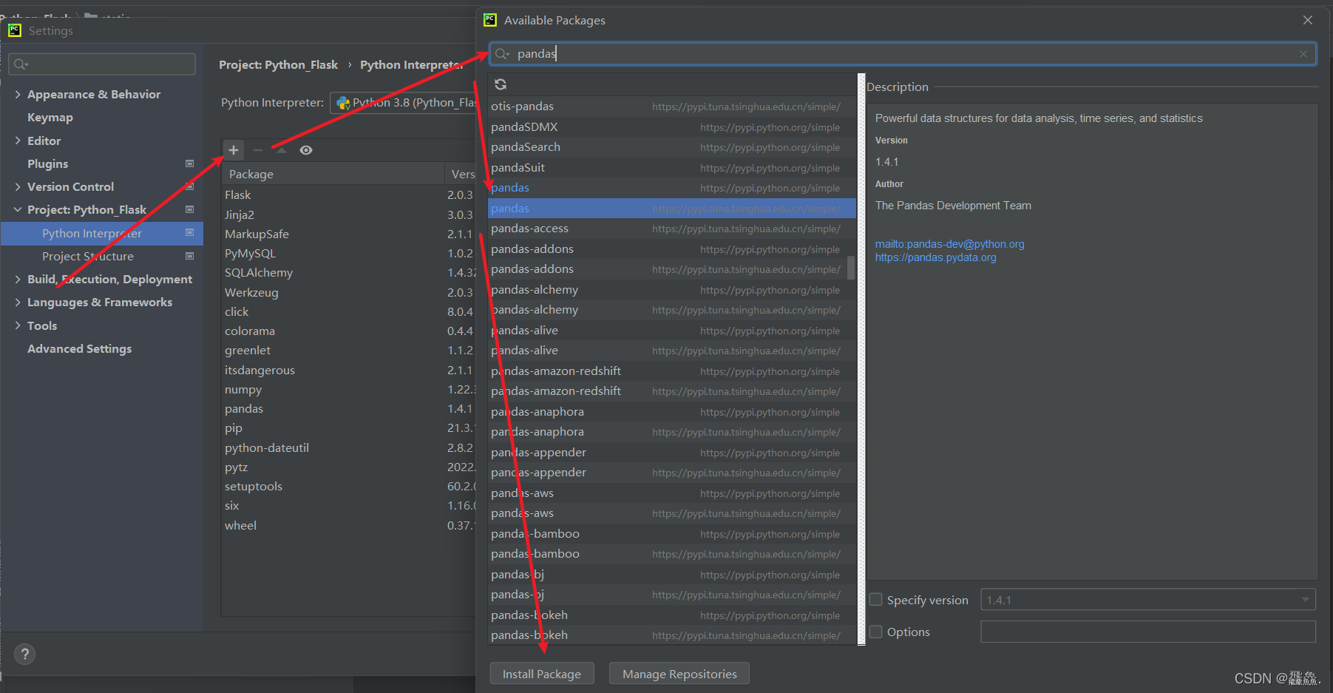1333x693 pixels.
Task: Click the upgrade package arrow icon
Action: [282, 150]
